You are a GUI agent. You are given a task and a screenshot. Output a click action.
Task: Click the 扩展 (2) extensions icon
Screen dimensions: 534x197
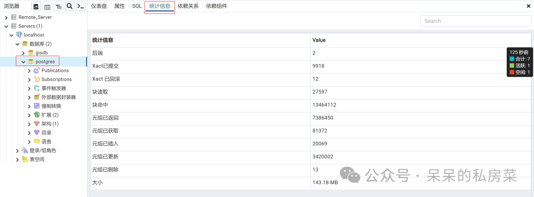coord(37,115)
